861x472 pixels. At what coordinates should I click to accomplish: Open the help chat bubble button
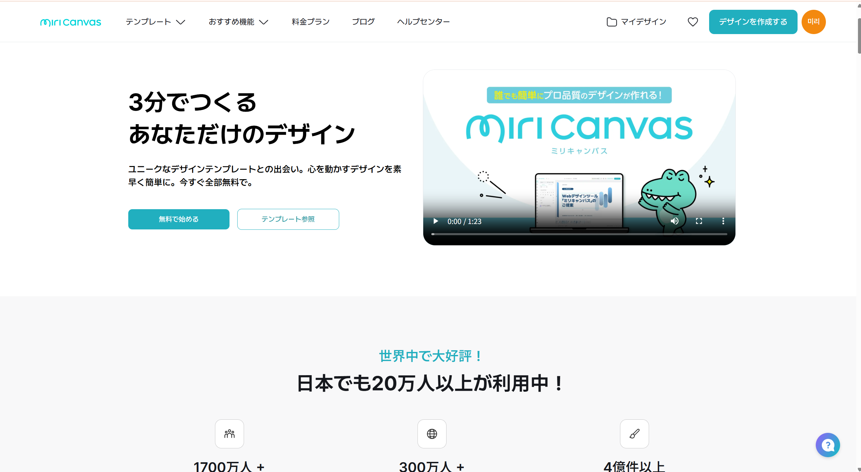(828, 445)
